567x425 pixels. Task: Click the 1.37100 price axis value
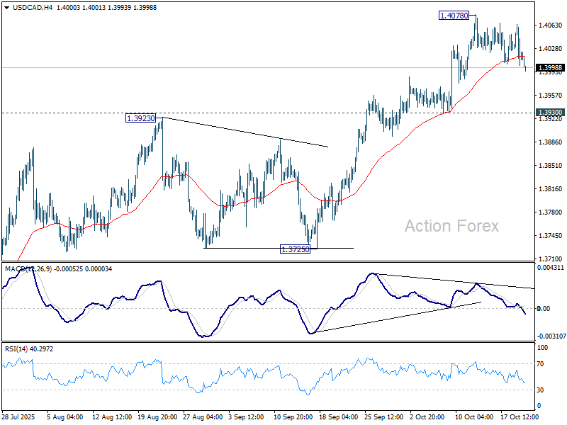[x=551, y=259]
